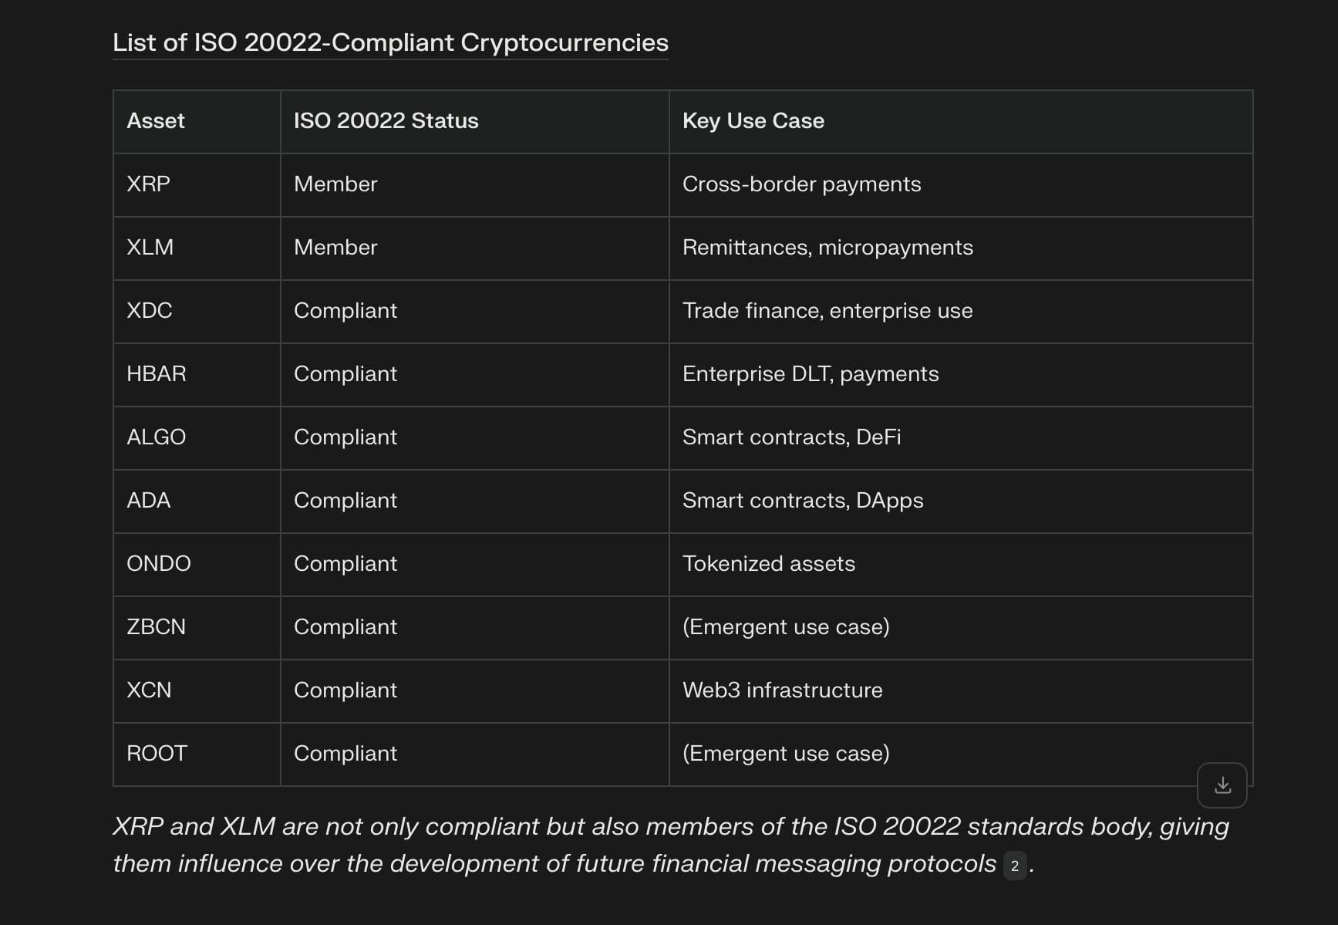This screenshot has width=1338, height=925.
Task: Select the ROOT asset cell
Action: [x=197, y=755]
